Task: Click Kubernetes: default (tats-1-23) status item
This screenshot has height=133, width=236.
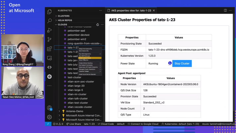Action: point(180,124)
